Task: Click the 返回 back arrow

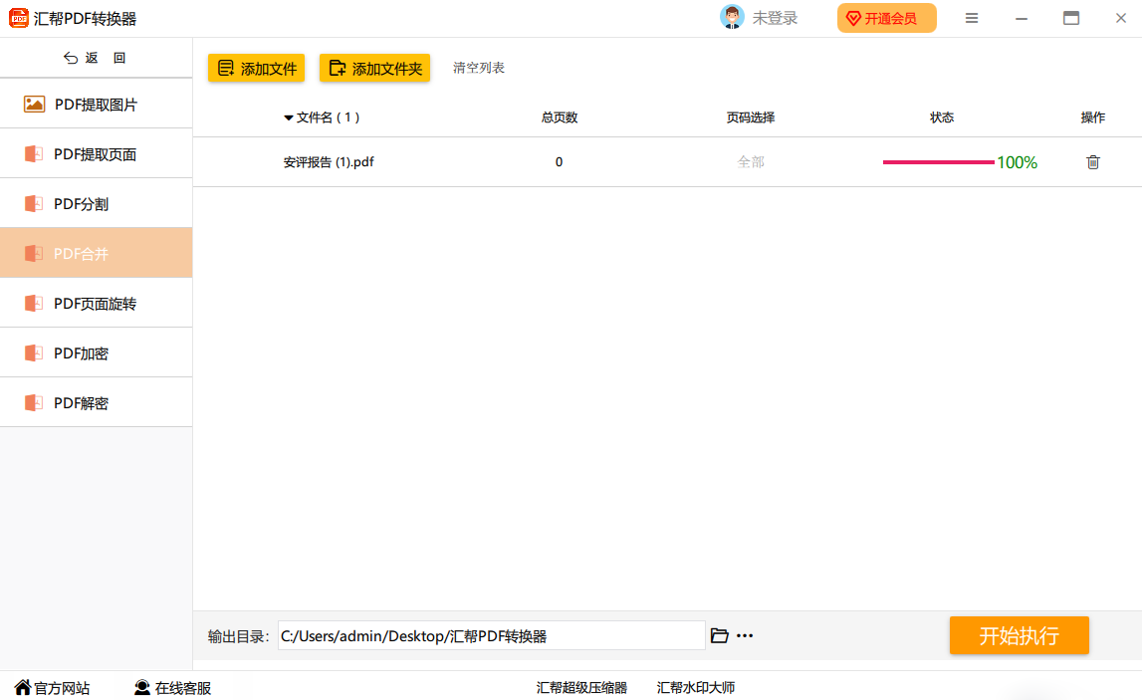Action: click(71, 58)
